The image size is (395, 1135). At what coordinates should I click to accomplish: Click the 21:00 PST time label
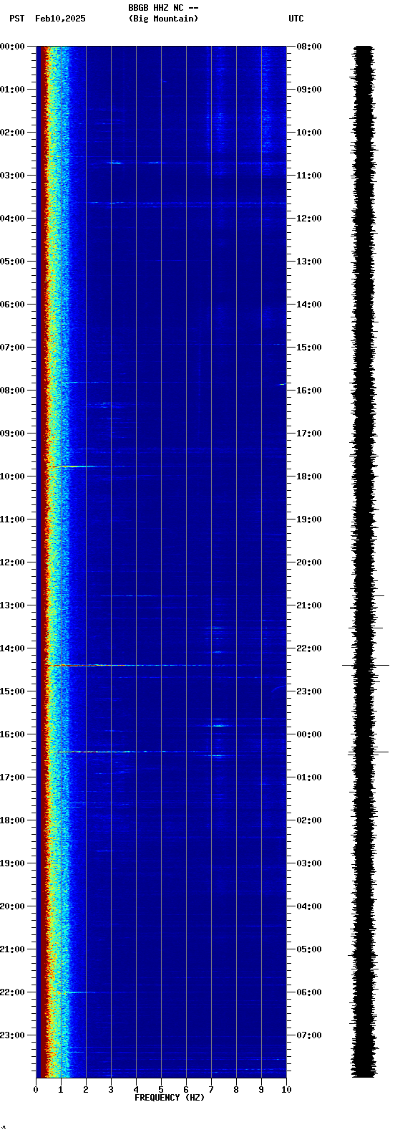[x=12, y=949]
